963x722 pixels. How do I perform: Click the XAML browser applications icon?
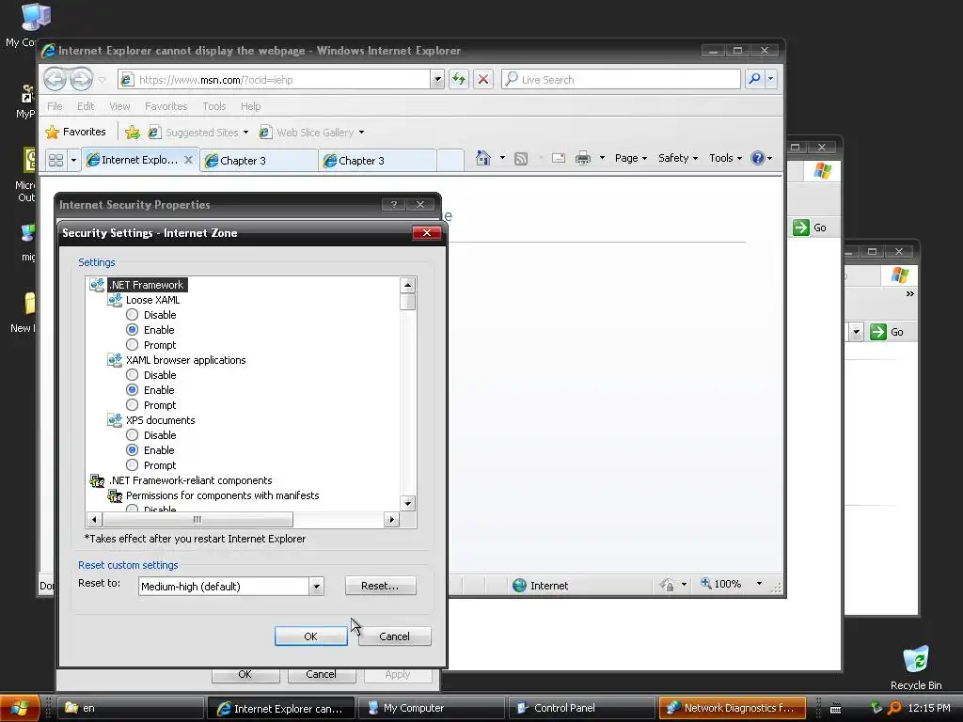[x=115, y=360]
